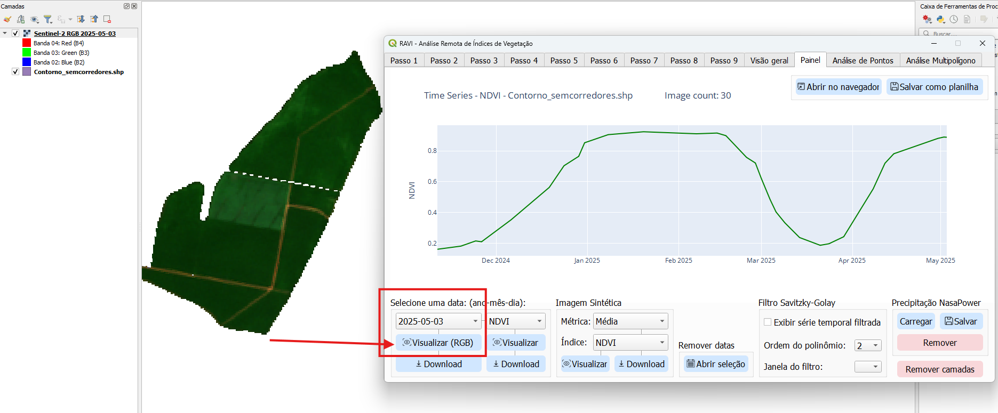This screenshot has width=998, height=413.
Task: Hide the Contorno_semcorredores.shp layer
Action: tap(15, 71)
